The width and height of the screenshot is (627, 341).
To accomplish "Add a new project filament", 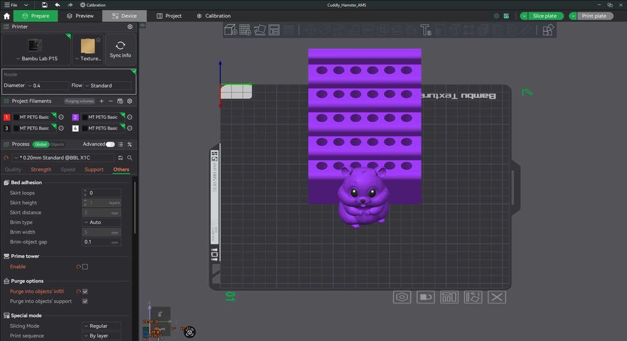I will pyautogui.click(x=102, y=101).
